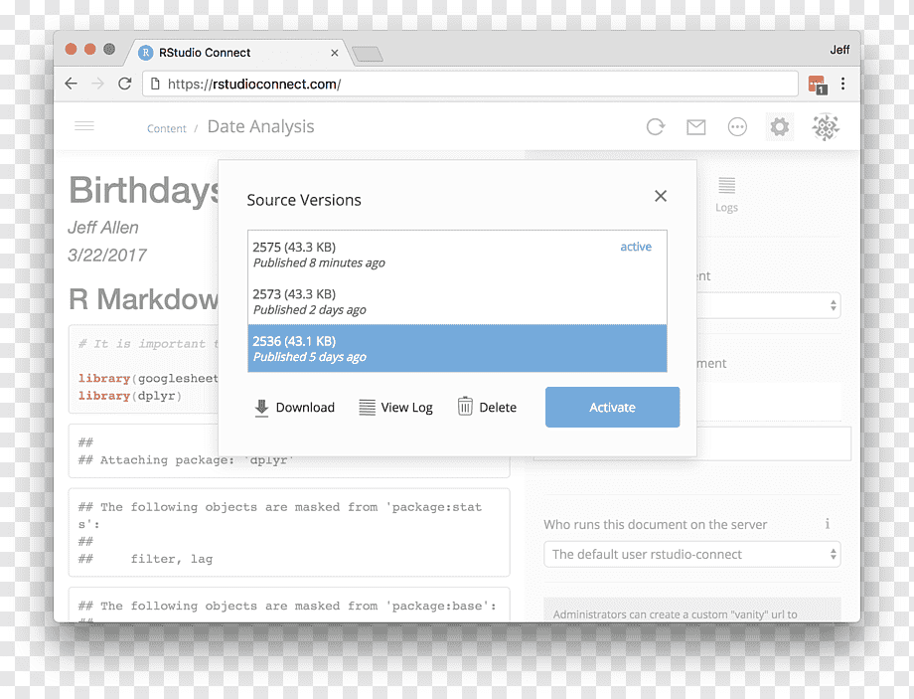
Task: Activate version 2536
Action: pos(612,408)
